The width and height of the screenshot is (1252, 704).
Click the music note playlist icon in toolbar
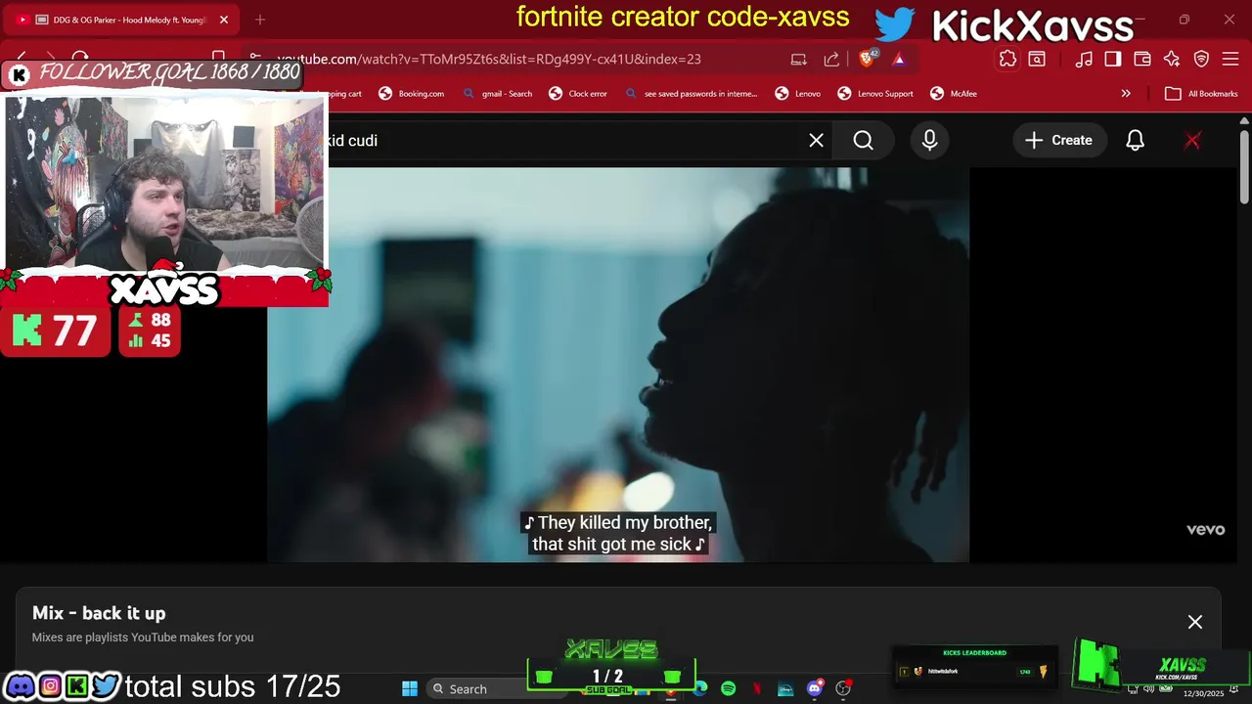click(x=1084, y=59)
